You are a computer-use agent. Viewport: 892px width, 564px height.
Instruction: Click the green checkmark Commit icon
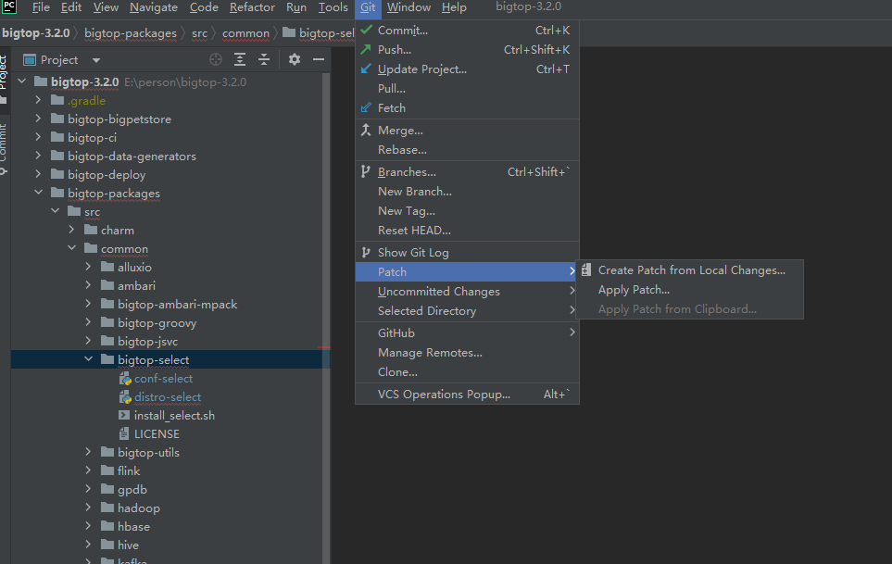coord(367,30)
